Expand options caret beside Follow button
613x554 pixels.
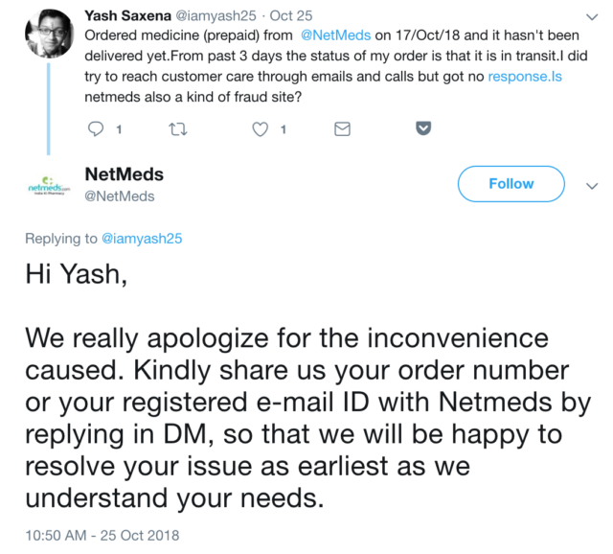click(590, 185)
